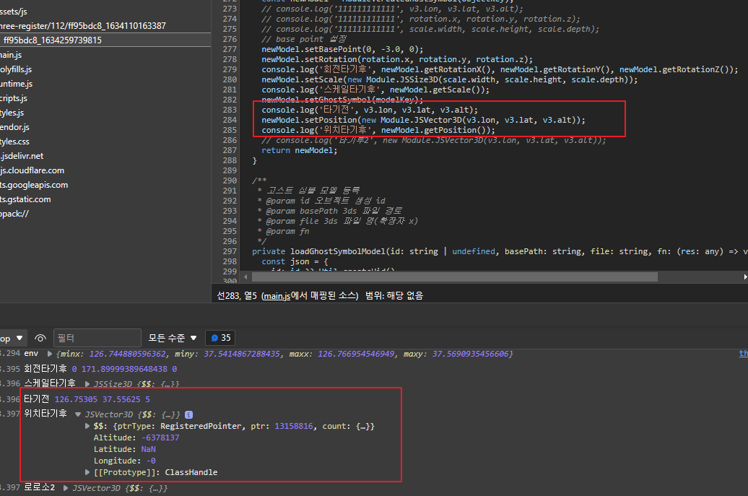Select polyfills.js in the sidebar
Viewport: 748px width, 496px height.
pos(18,69)
